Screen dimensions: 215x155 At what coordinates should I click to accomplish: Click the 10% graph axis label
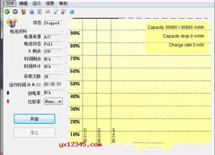(x=75, y=134)
